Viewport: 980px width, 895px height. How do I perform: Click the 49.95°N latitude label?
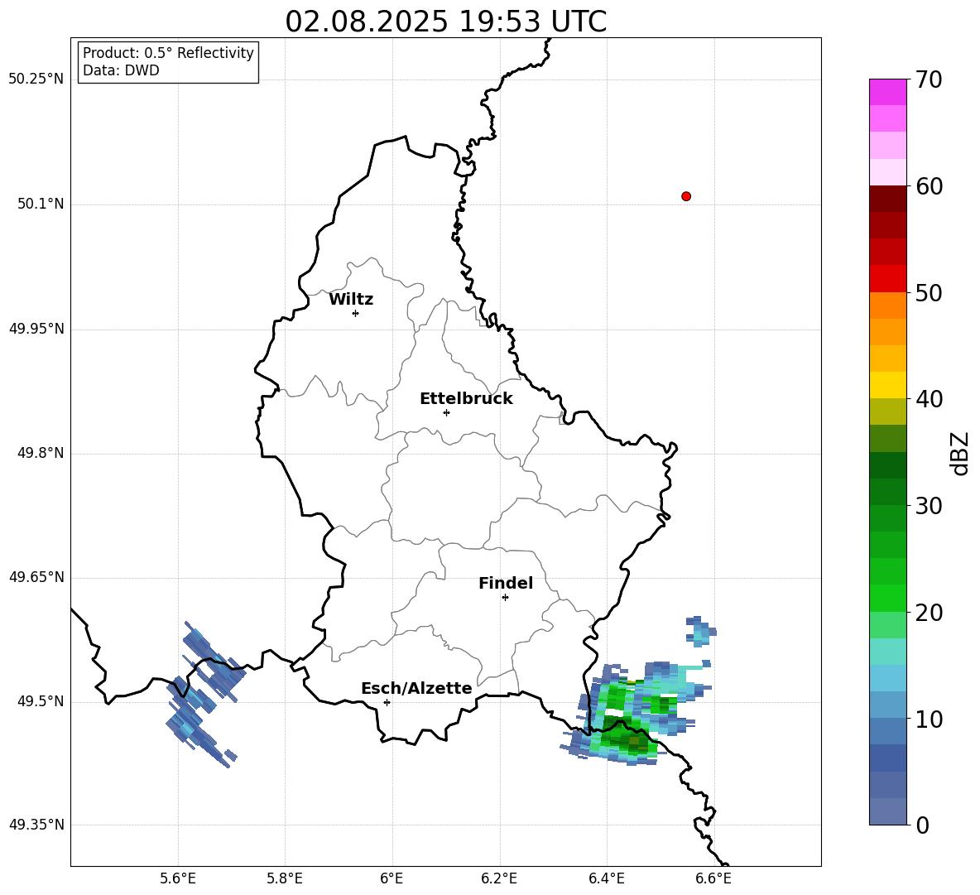[36, 329]
